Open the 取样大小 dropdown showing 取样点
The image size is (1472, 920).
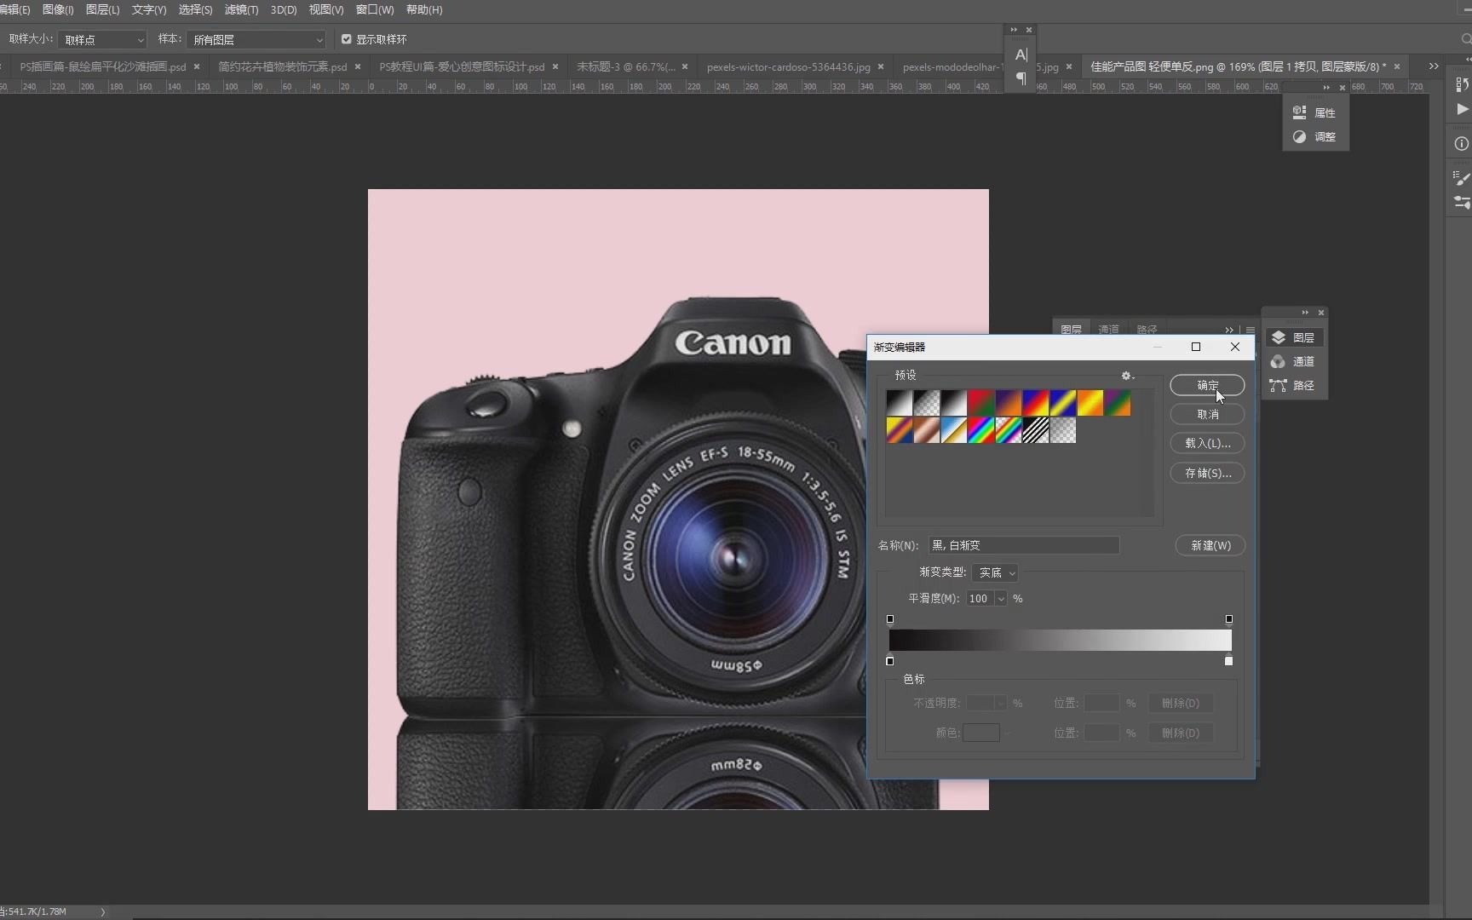click(103, 40)
